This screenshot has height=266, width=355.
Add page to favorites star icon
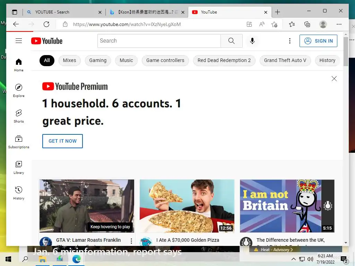click(275, 24)
